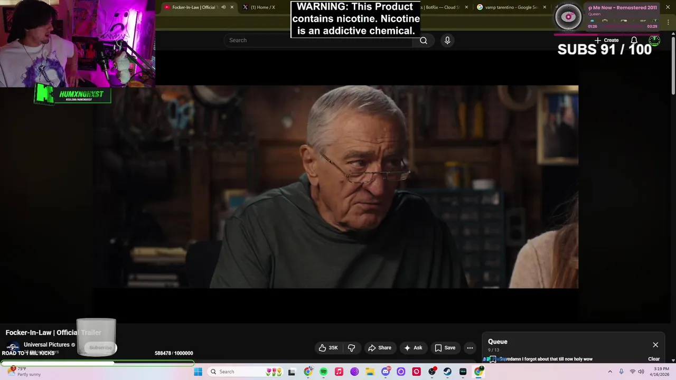Show hidden system tray icons
The width and height of the screenshot is (676, 380).
(610, 372)
